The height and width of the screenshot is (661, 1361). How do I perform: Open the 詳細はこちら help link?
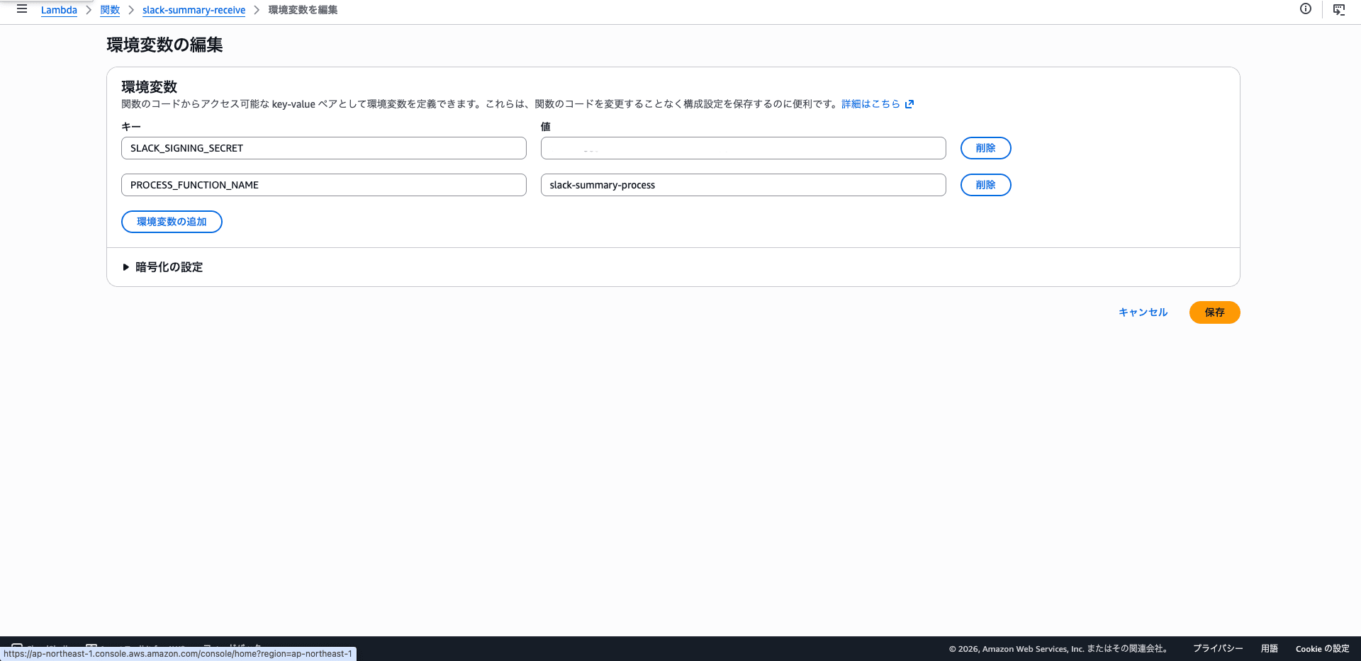click(x=870, y=104)
